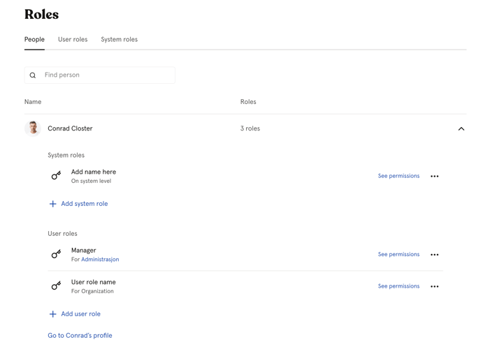Click the plus icon of Add user role
Screen dimensions: 481x349
pos(52,314)
